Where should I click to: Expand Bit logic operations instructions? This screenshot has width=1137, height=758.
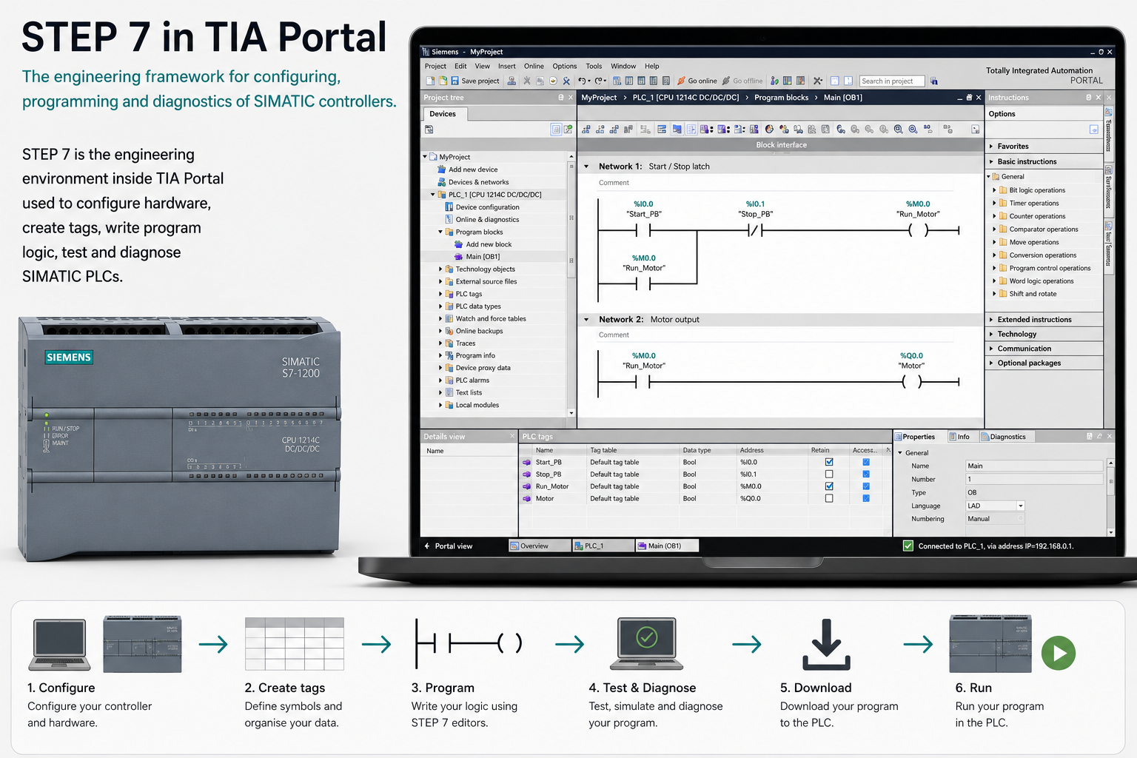(994, 190)
